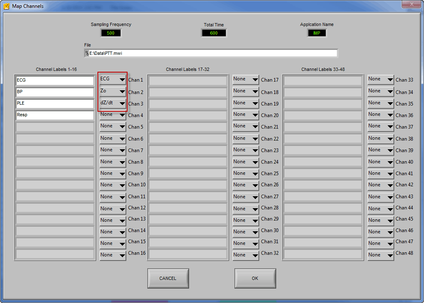Open the Chan 22 mapping dropdown
This screenshot has height=303, width=424.
tap(246, 139)
